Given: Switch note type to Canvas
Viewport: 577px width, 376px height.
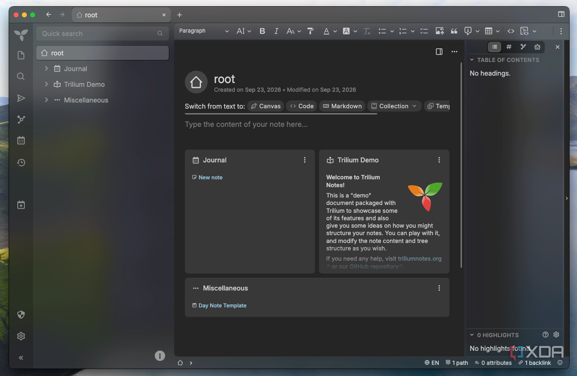Looking at the screenshot, I should click(266, 106).
